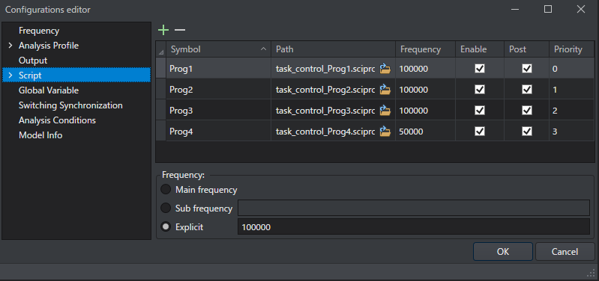Sort the table by the Post column
This screenshot has height=281, width=599.
point(527,49)
